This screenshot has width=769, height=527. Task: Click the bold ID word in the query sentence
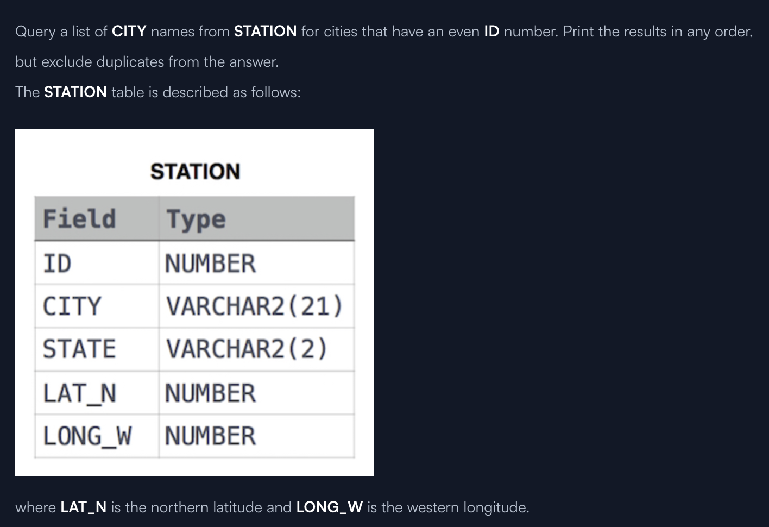tap(491, 32)
